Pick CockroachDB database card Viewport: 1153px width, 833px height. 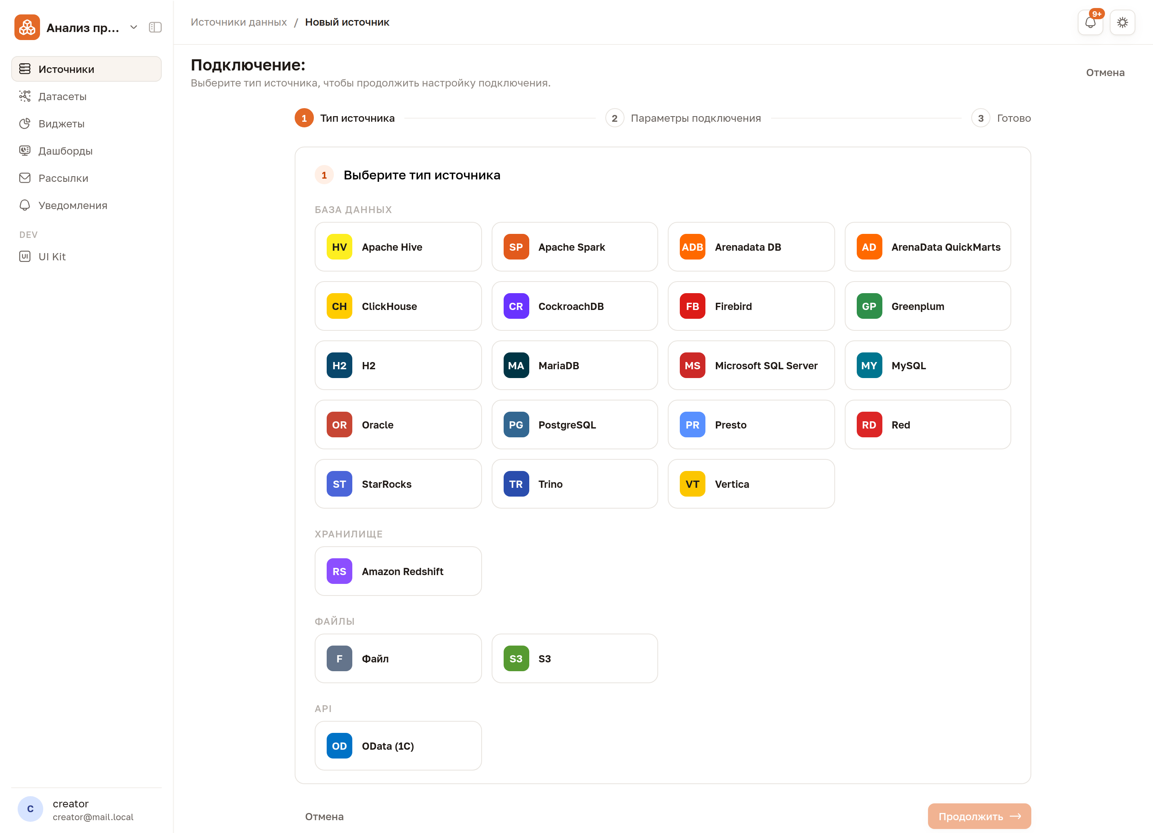point(574,306)
